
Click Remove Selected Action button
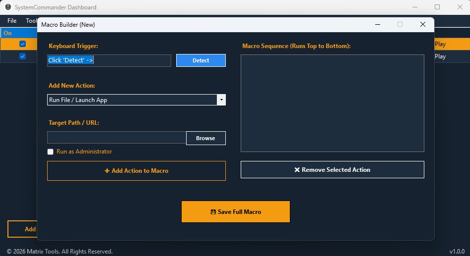(333, 169)
